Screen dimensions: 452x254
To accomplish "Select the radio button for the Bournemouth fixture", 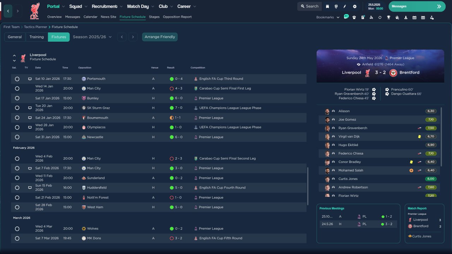I will tap(17, 118).
